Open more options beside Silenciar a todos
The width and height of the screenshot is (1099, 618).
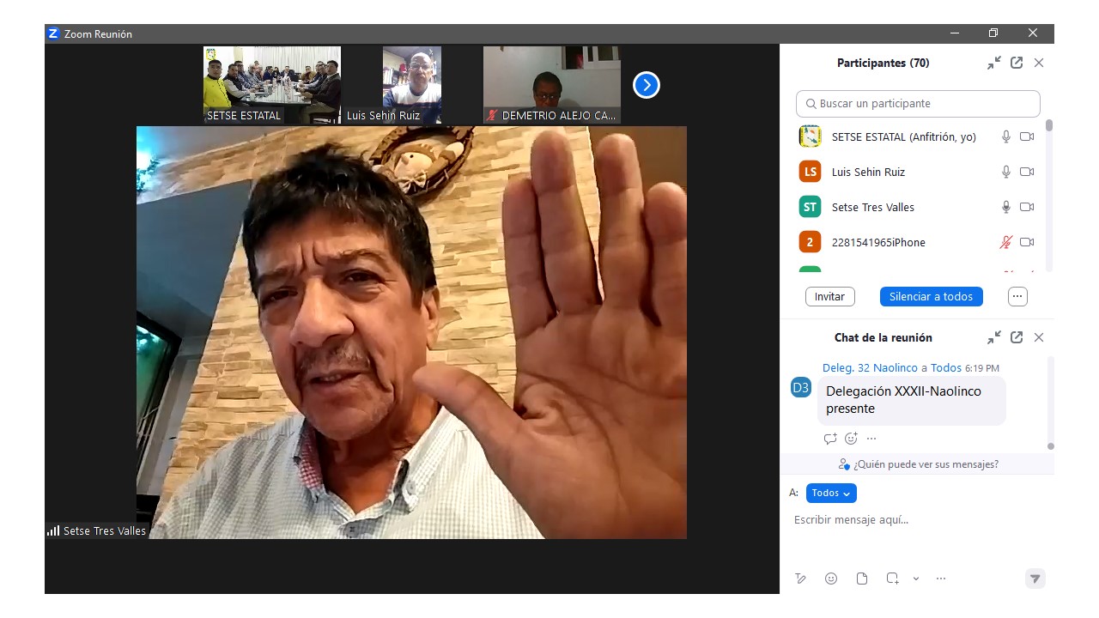(x=1017, y=296)
